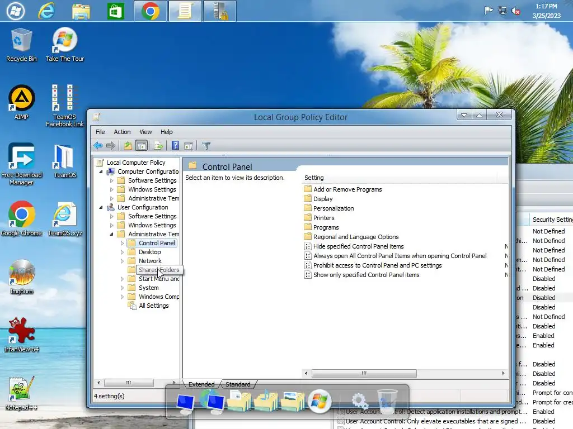Switch to the Extended tab
The height and width of the screenshot is (429, 573).
(x=201, y=384)
